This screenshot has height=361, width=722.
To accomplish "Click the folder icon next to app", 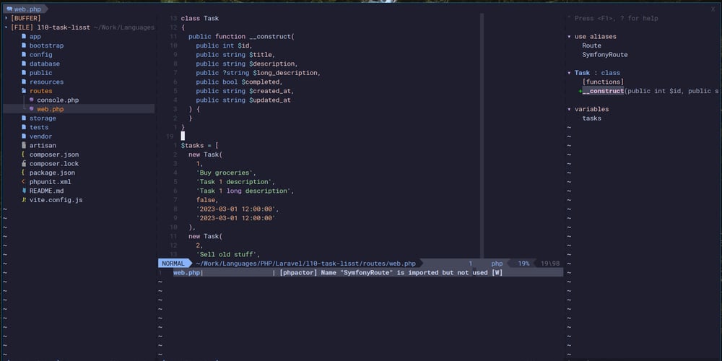I will (24, 36).
